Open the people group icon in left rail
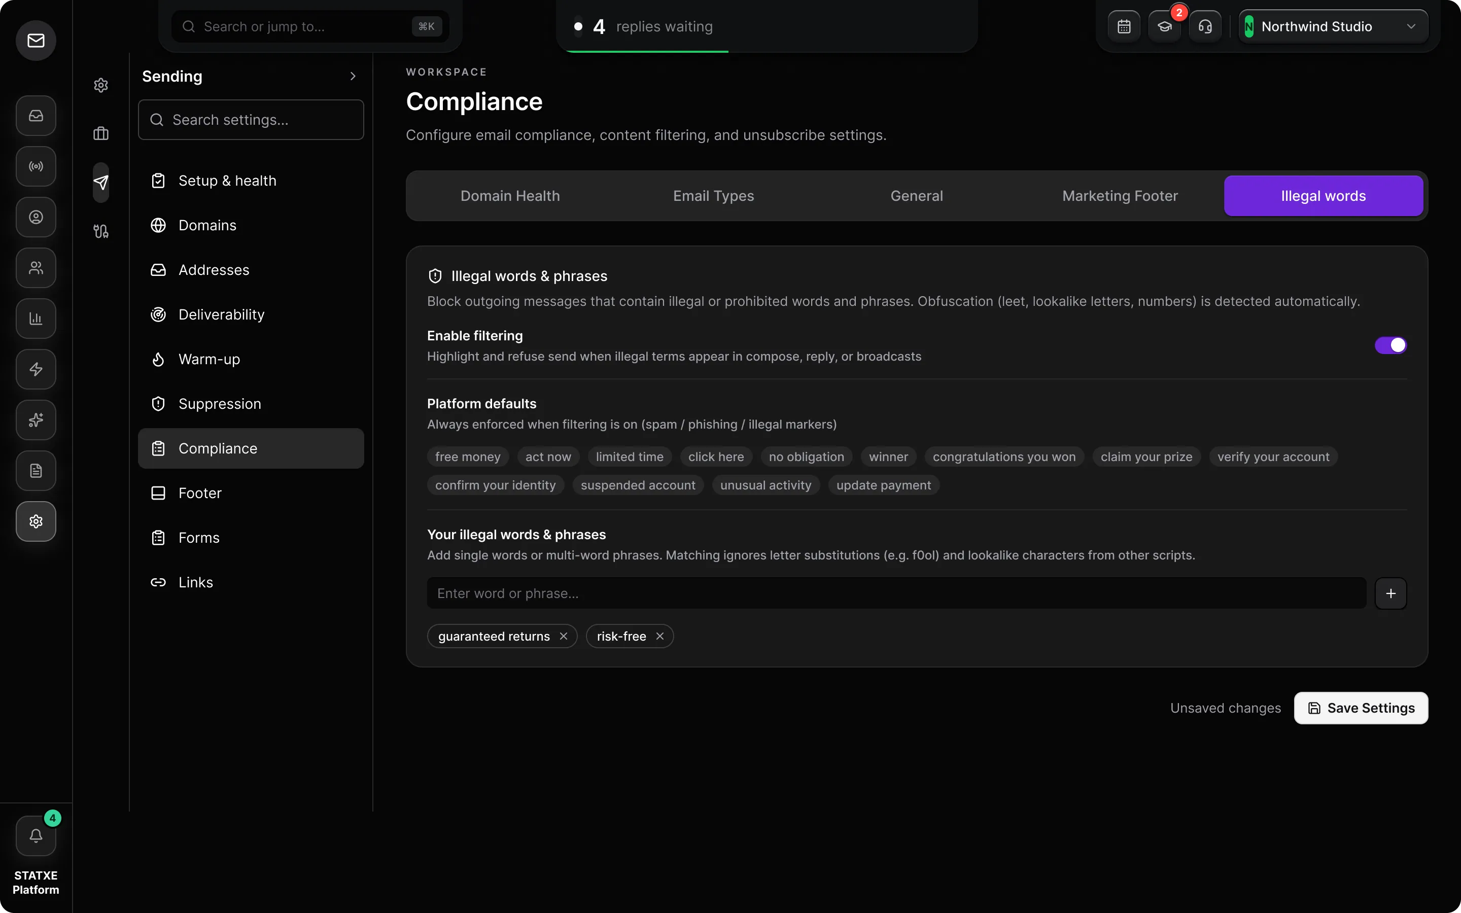Viewport: 1461px width, 913px height. click(36, 267)
